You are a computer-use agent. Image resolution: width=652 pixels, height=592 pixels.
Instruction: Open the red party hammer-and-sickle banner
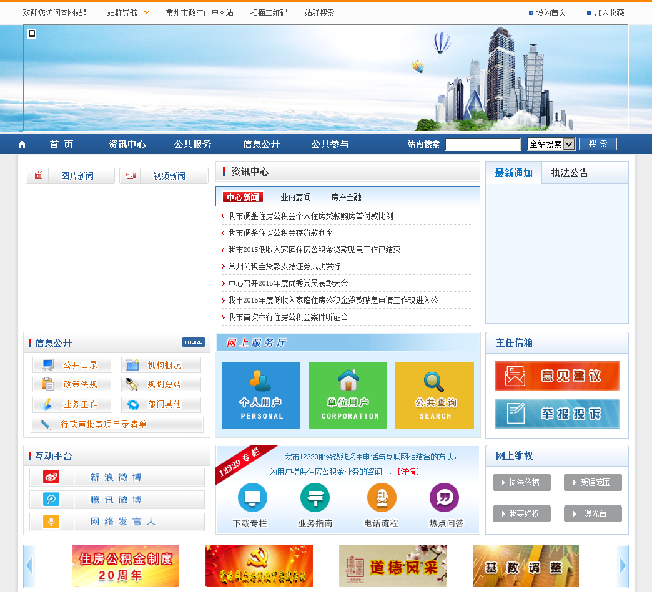259,566
